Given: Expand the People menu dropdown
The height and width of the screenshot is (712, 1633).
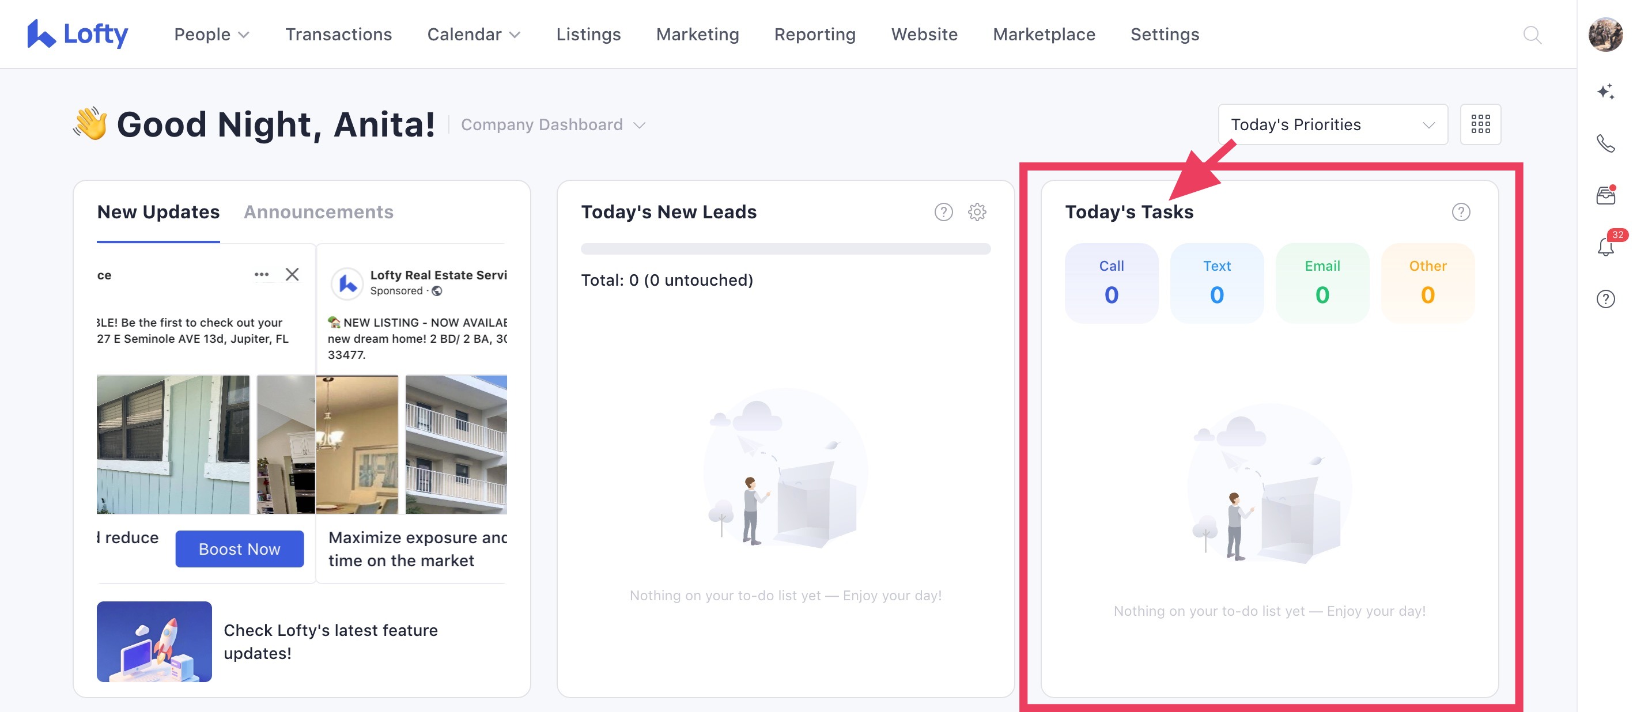Looking at the screenshot, I should pos(211,34).
